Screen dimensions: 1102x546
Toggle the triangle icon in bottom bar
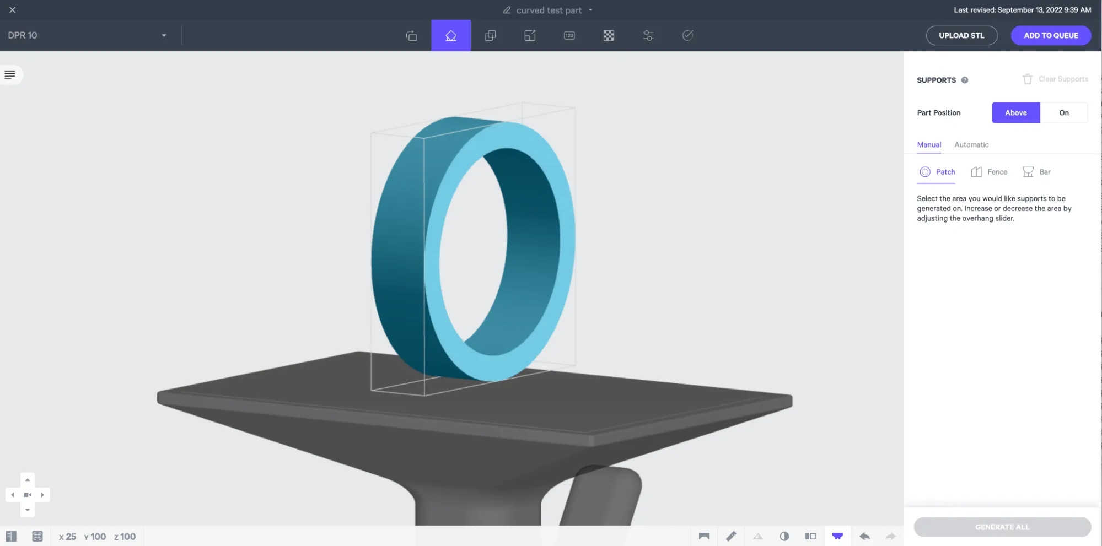(758, 536)
